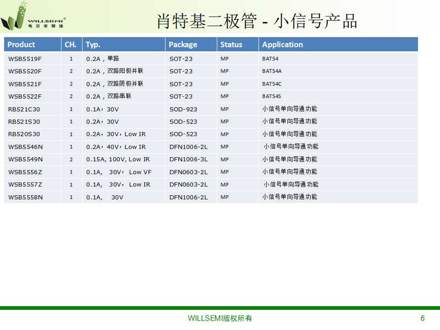Select the BAT54S application cell
440x330 pixels.
coord(272,96)
